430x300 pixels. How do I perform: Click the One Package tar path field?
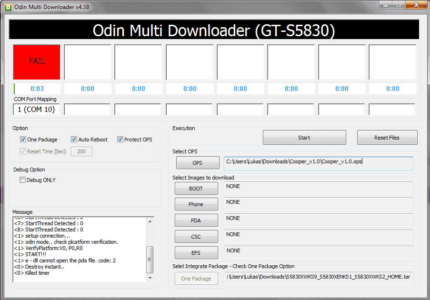319,279
